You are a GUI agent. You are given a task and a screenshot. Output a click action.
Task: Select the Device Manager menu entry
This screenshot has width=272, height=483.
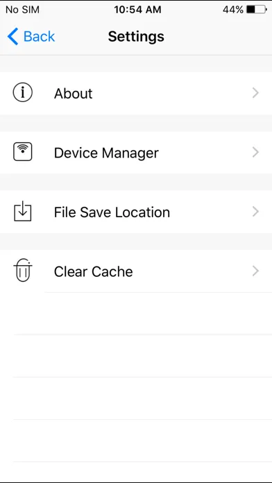pyautogui.click(x=136, y=153)
